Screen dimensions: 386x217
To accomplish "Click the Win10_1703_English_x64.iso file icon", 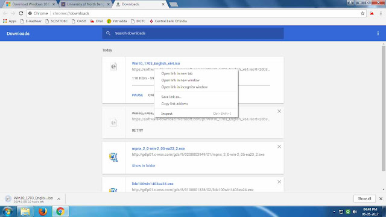I will 113,66.
